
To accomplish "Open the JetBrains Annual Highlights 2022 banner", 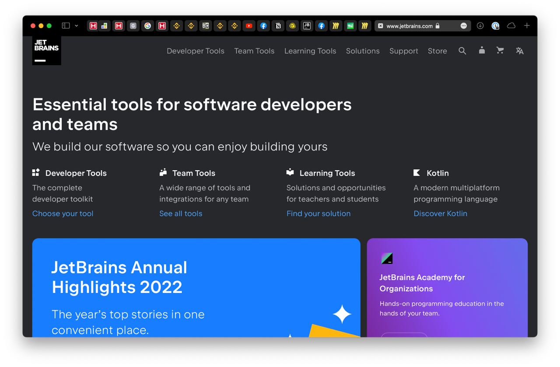I will [x=196, y=287].
